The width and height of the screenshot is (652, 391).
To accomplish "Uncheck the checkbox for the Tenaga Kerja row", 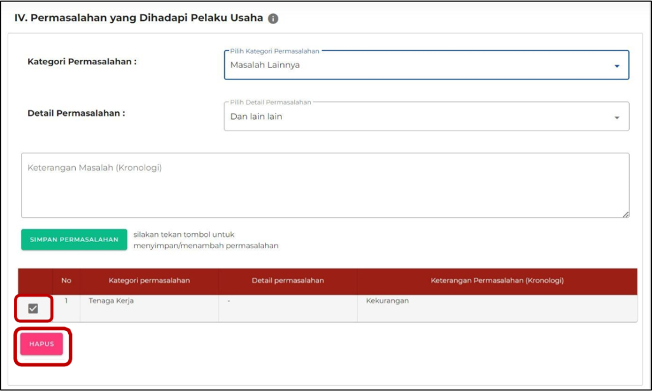I will click(33, 309).
